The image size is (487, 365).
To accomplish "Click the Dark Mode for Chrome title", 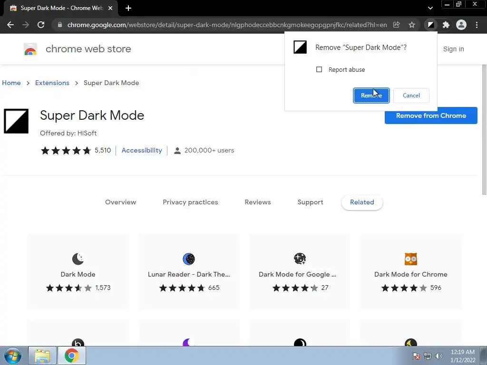I will (410, 274).
